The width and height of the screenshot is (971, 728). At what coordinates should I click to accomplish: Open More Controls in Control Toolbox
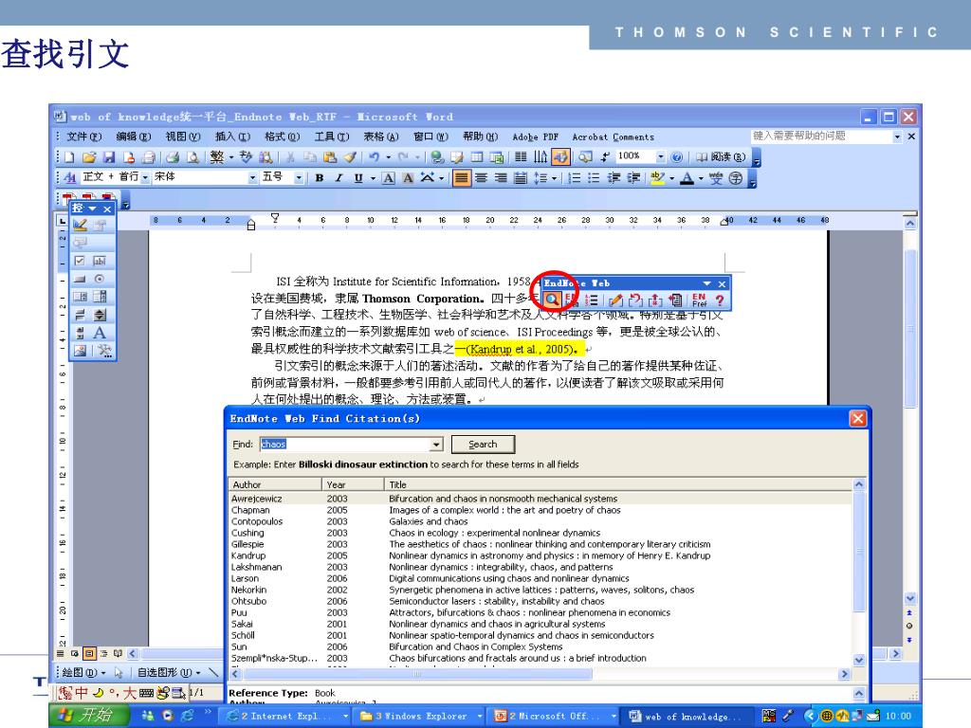click(103, 351)
